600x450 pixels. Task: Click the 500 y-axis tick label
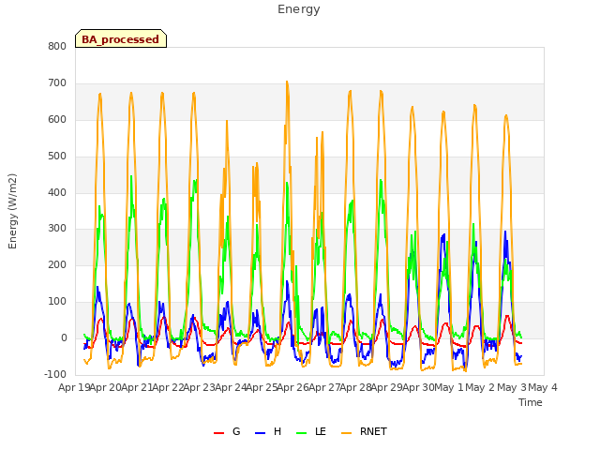pos(57,157)
